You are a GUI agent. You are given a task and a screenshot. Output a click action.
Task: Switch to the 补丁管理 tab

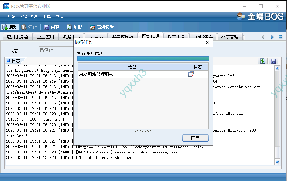point(230,37)
